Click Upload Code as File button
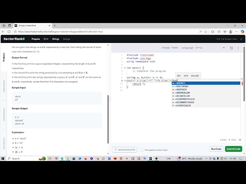 click(x=125, y=149)
